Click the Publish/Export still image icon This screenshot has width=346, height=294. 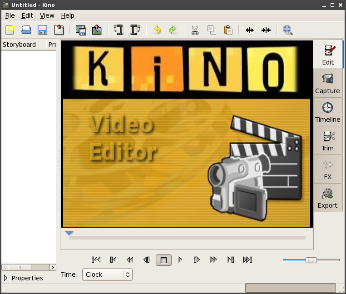tap(97, 30)
